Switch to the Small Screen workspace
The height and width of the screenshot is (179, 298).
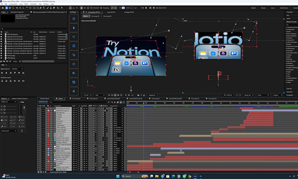pyautogui.click(x=284, y=8)
